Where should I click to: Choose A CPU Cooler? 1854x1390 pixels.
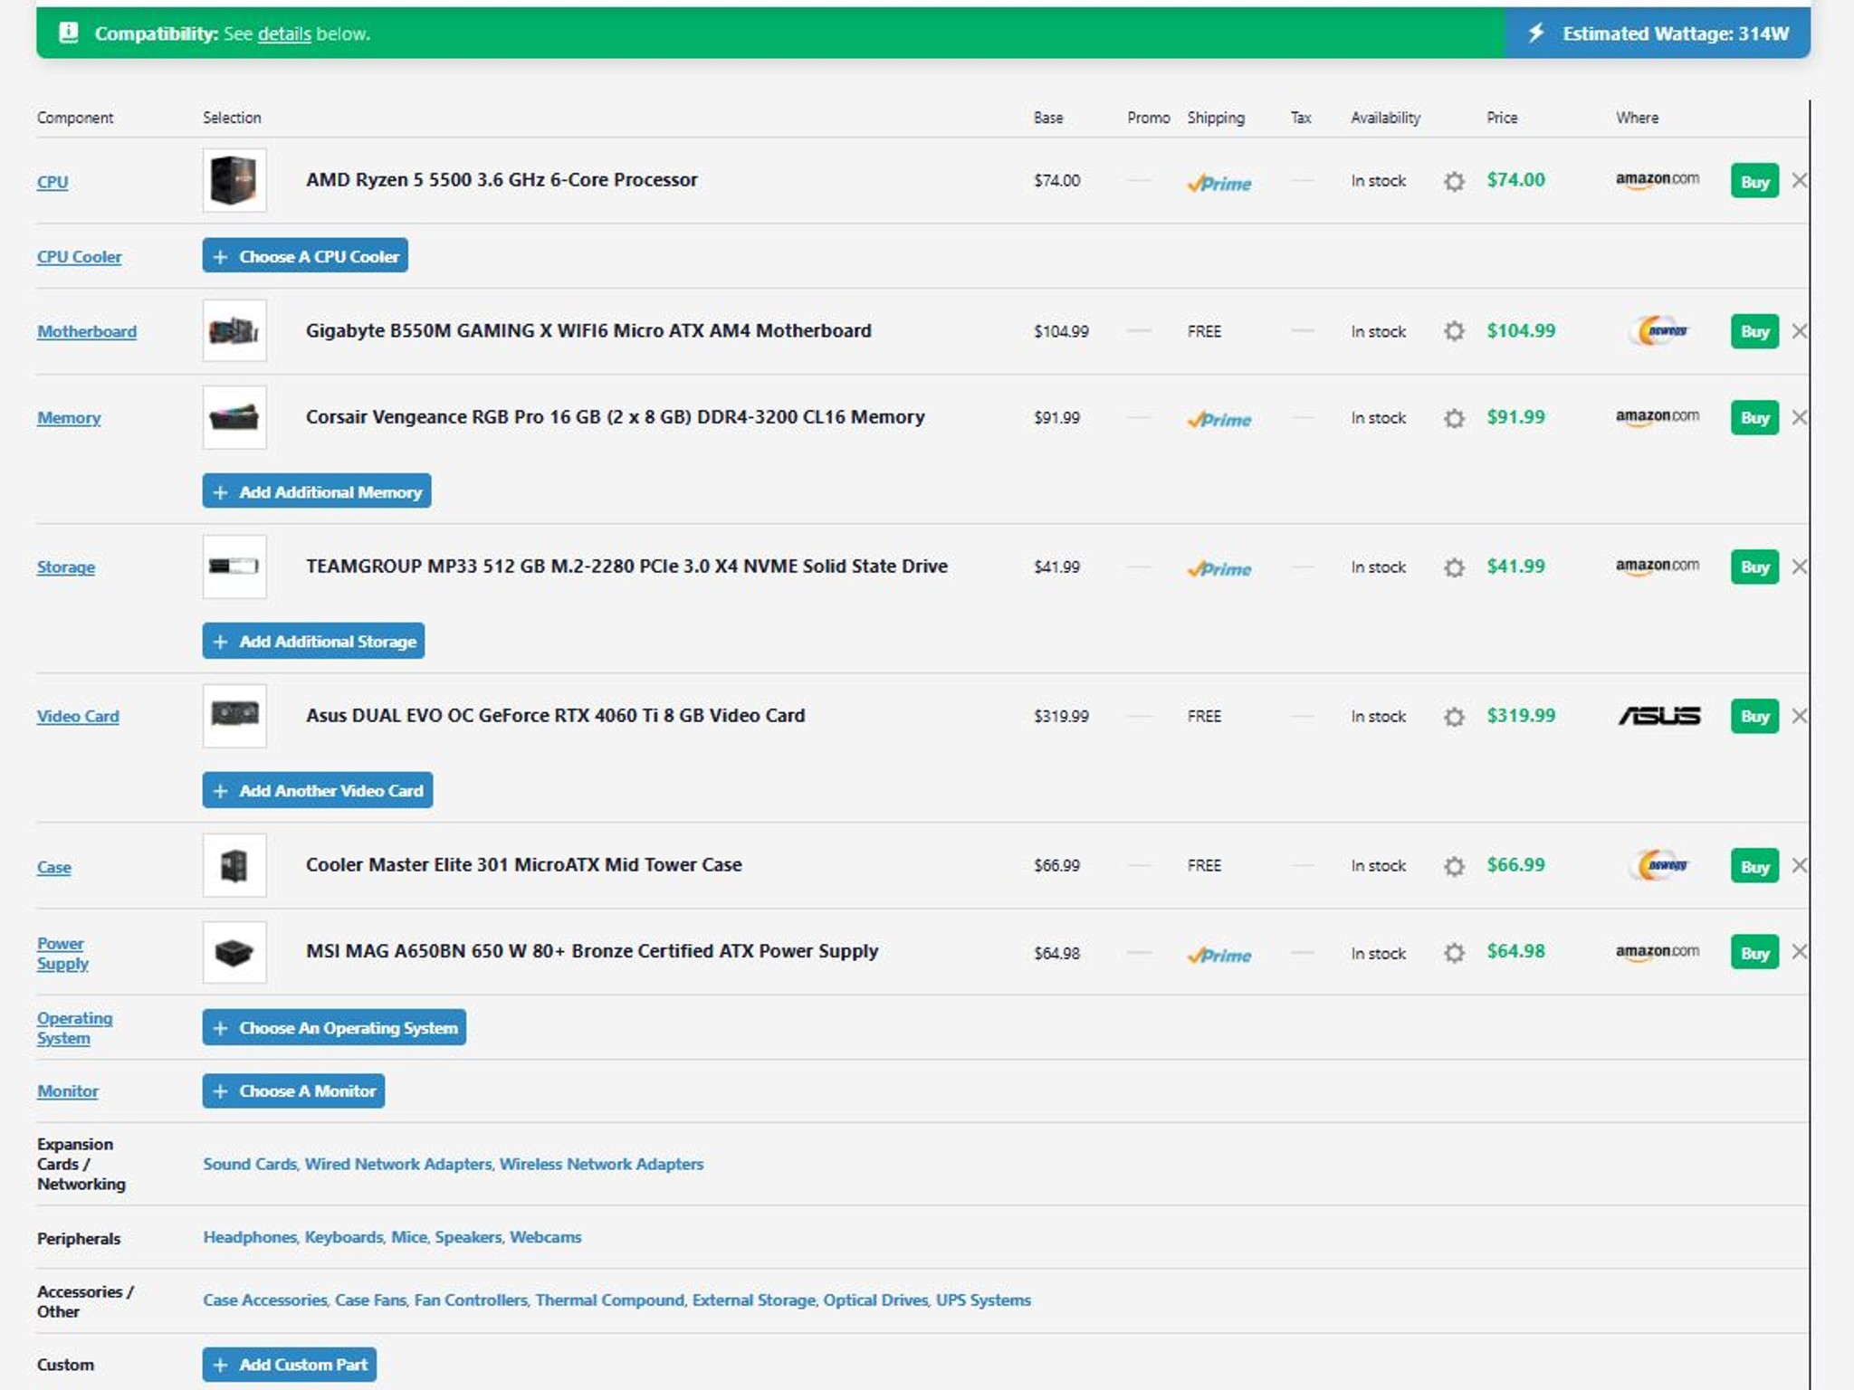pos(305,256)
